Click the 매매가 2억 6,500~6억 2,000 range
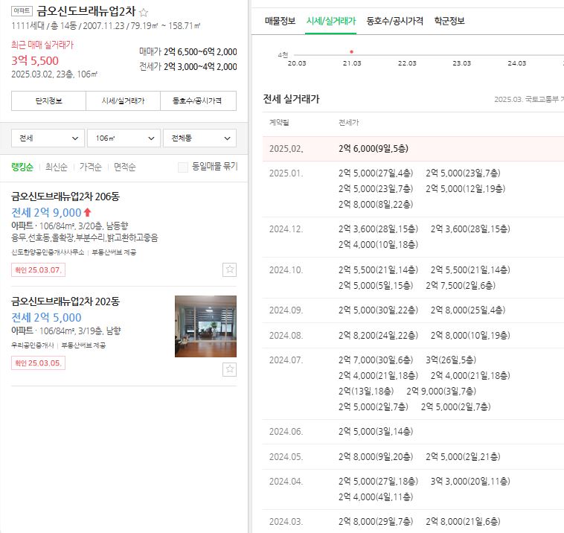 [x=188, y=52]
